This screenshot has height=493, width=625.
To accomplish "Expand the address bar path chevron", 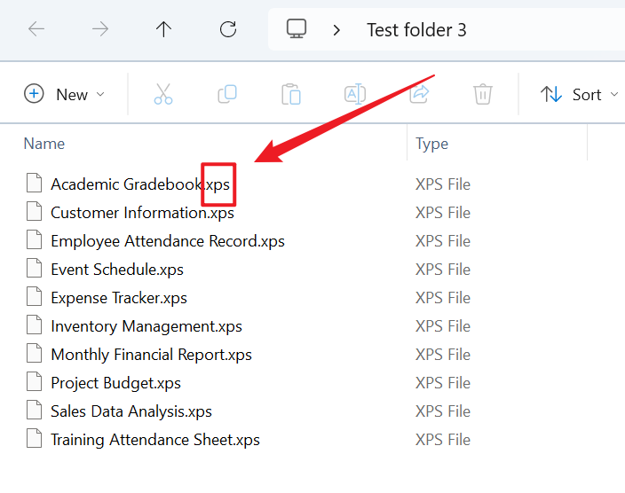I will click(337, 29).
